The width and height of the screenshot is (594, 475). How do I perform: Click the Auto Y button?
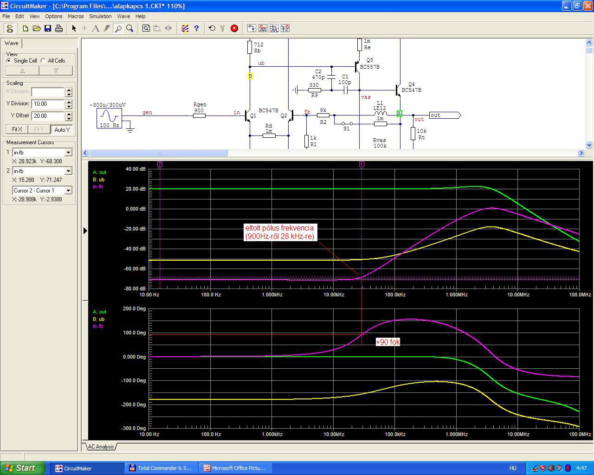tap(62, 129)
